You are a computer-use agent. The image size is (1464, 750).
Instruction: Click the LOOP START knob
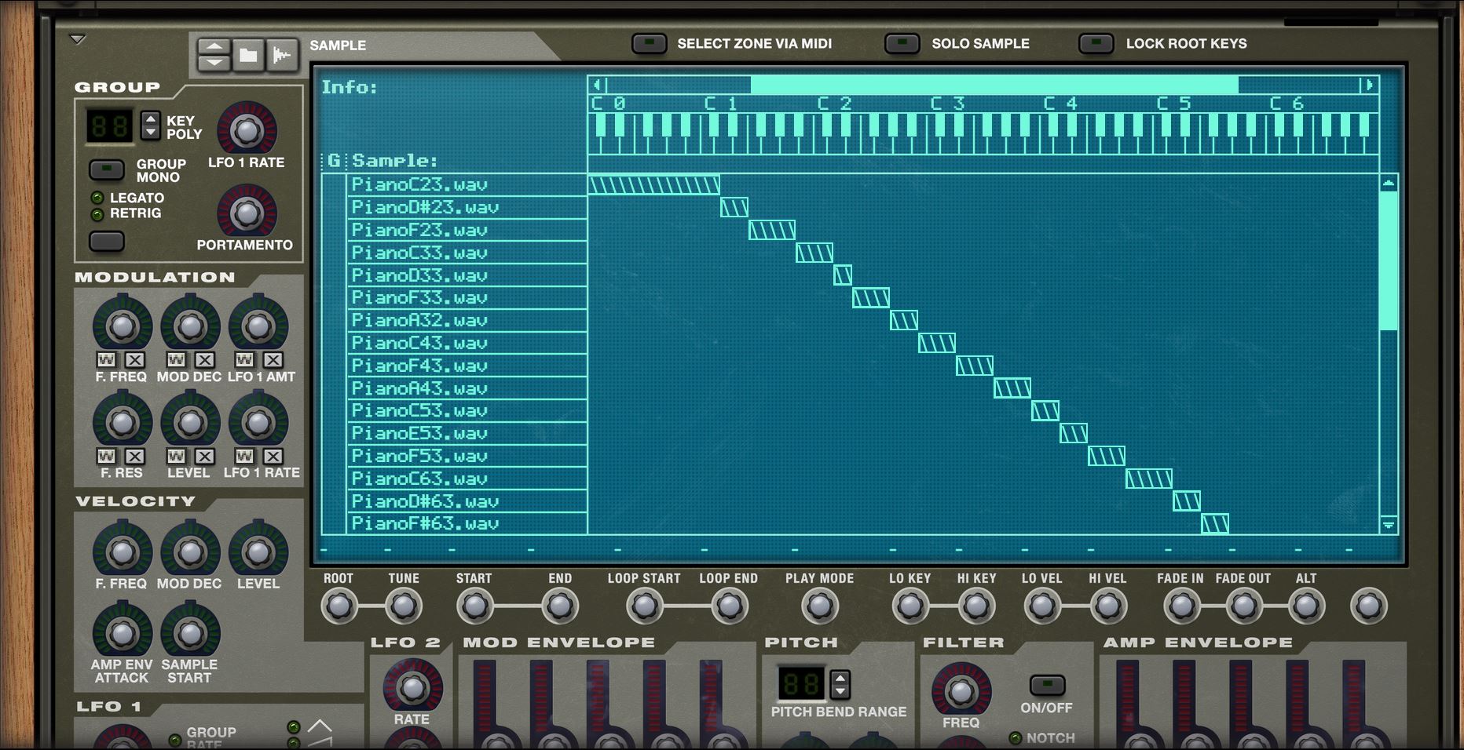pos(644,606)
